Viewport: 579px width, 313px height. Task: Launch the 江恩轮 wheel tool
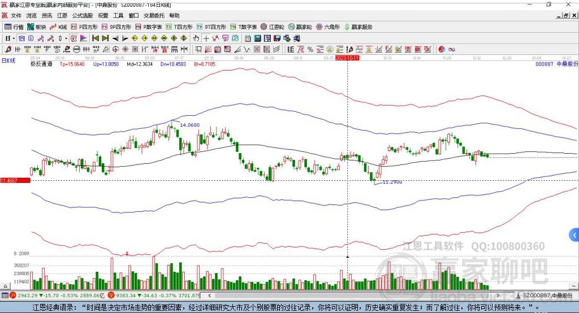[x=273, y=27]
